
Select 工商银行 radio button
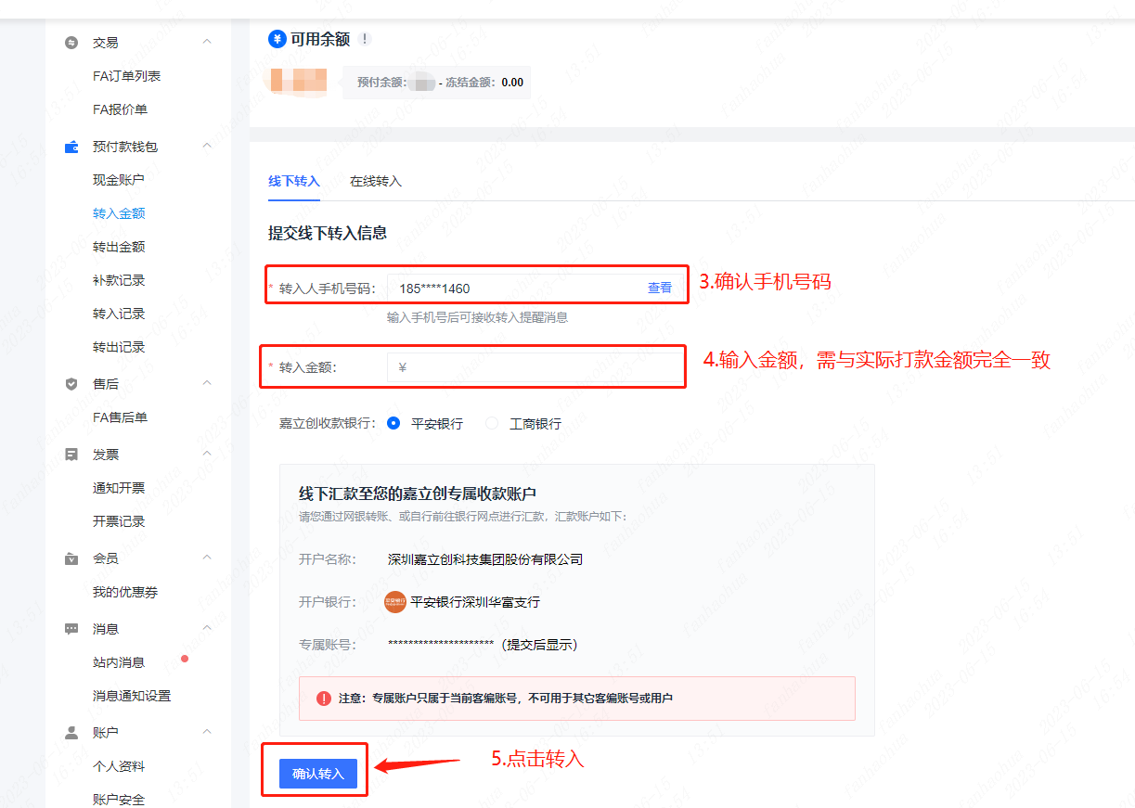492,423
